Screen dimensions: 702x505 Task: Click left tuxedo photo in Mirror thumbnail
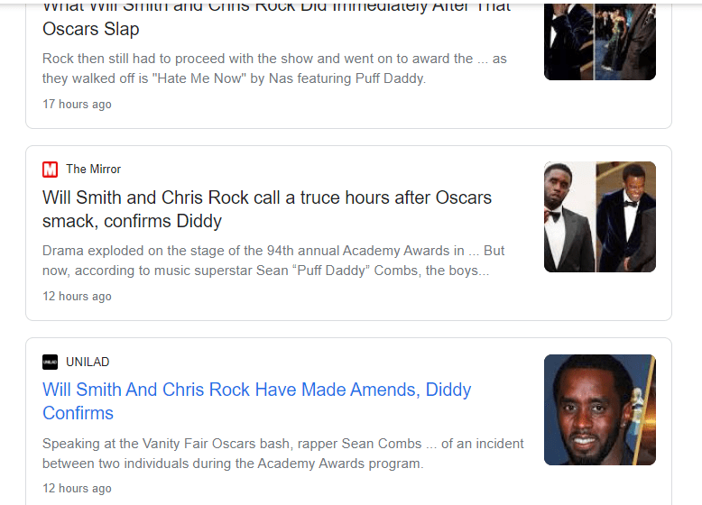click(x=568, y=216)
